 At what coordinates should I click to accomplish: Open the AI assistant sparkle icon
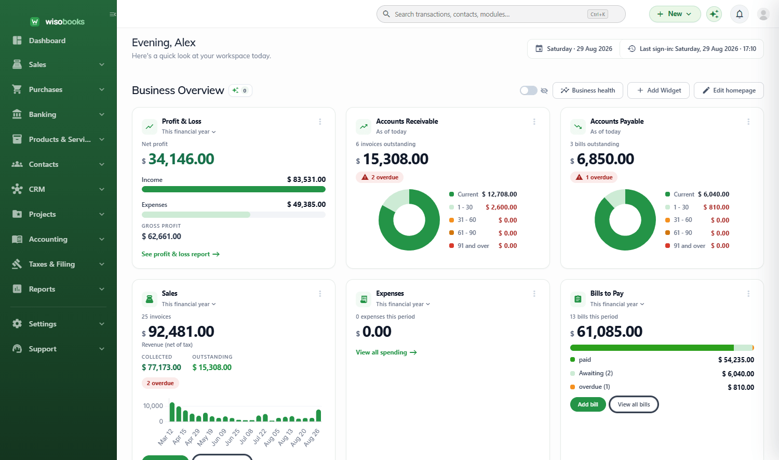pos(714,14)
